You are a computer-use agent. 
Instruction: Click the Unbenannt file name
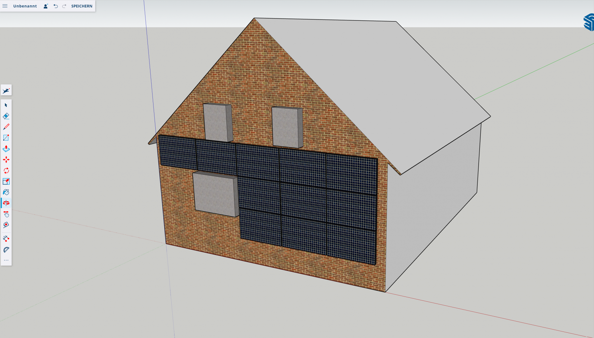click(25, 6)
